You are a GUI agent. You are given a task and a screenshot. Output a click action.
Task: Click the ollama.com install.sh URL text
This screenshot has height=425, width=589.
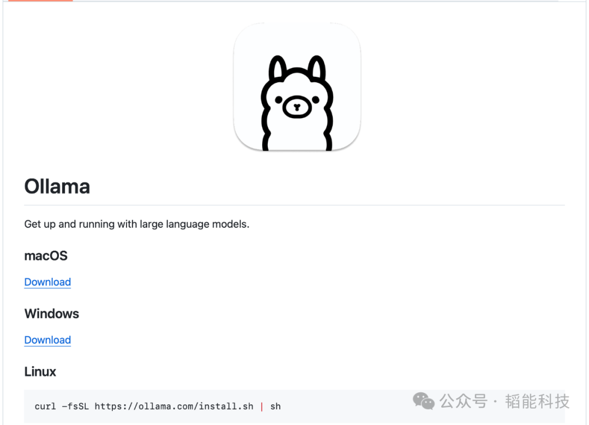tap(174, 406)
